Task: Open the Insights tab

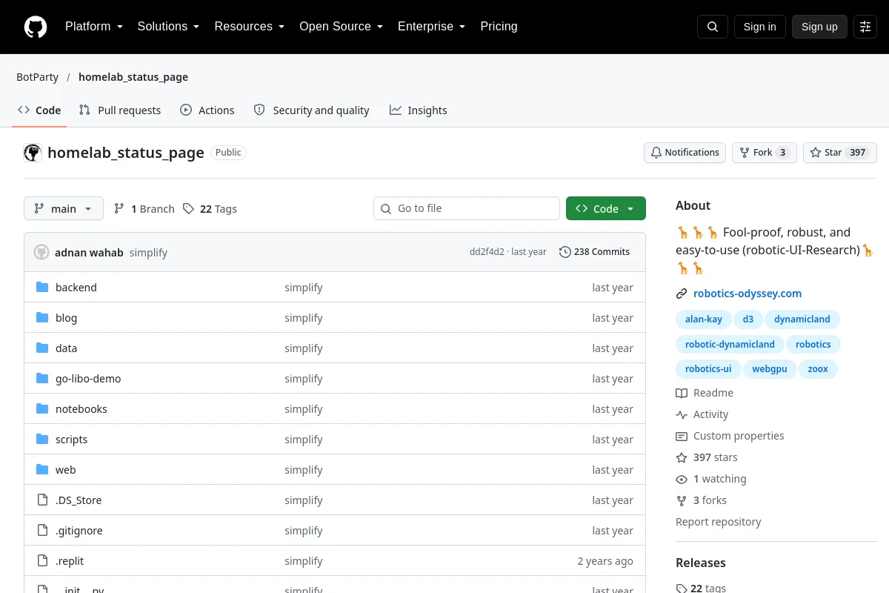Action: [x=419, y=110]
